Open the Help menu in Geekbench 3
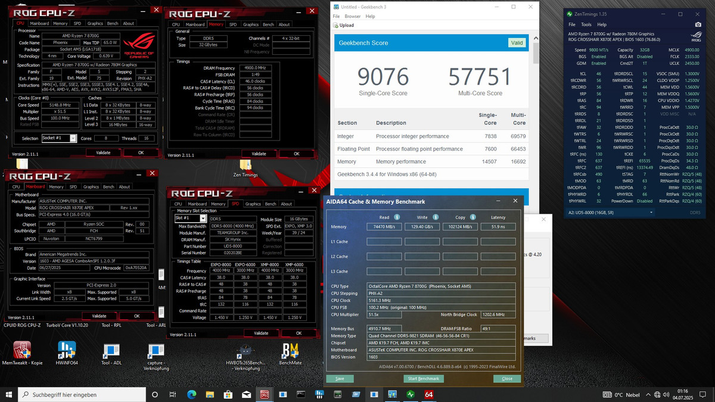715x402 pixels. (371, 16)
